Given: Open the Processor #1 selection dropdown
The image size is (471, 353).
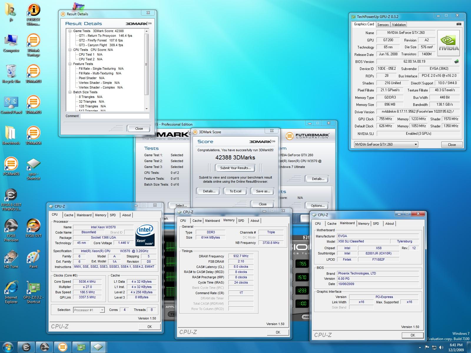Looking at the screenshot, I should pos(89,310).
